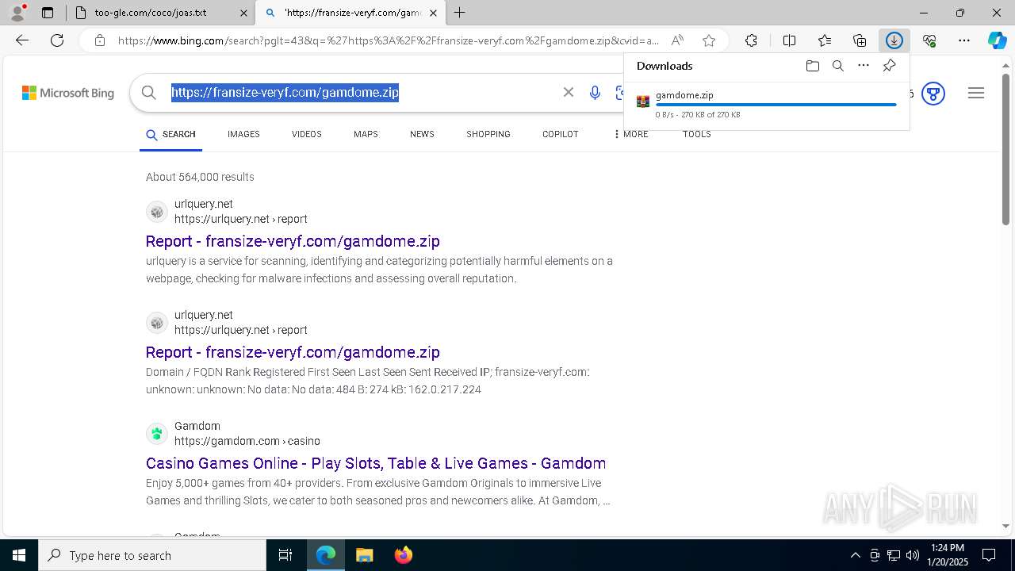Open notification center icon
Screen dimensions: 1015x571
[989, 555]
